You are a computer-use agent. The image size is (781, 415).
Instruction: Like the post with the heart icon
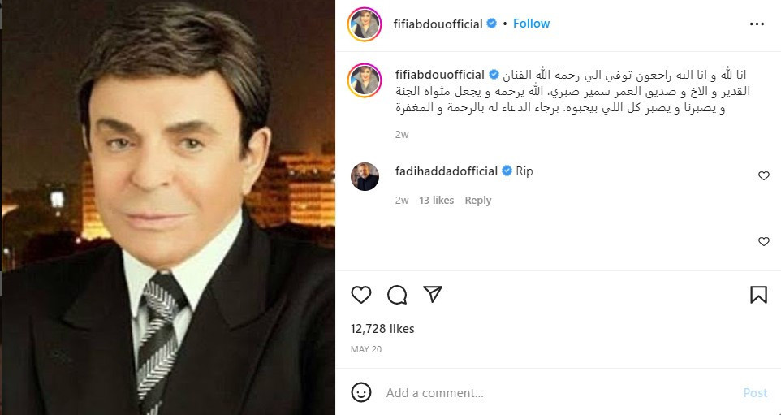point(361,295)
